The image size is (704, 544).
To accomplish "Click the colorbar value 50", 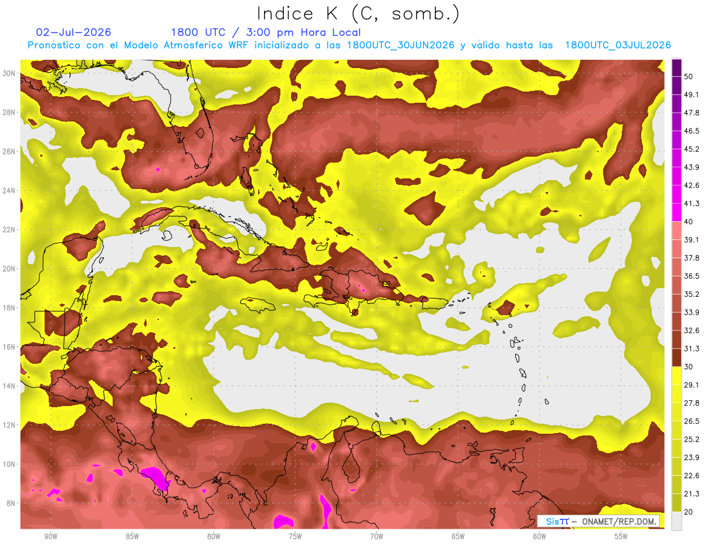I will [x=689, y=76].
